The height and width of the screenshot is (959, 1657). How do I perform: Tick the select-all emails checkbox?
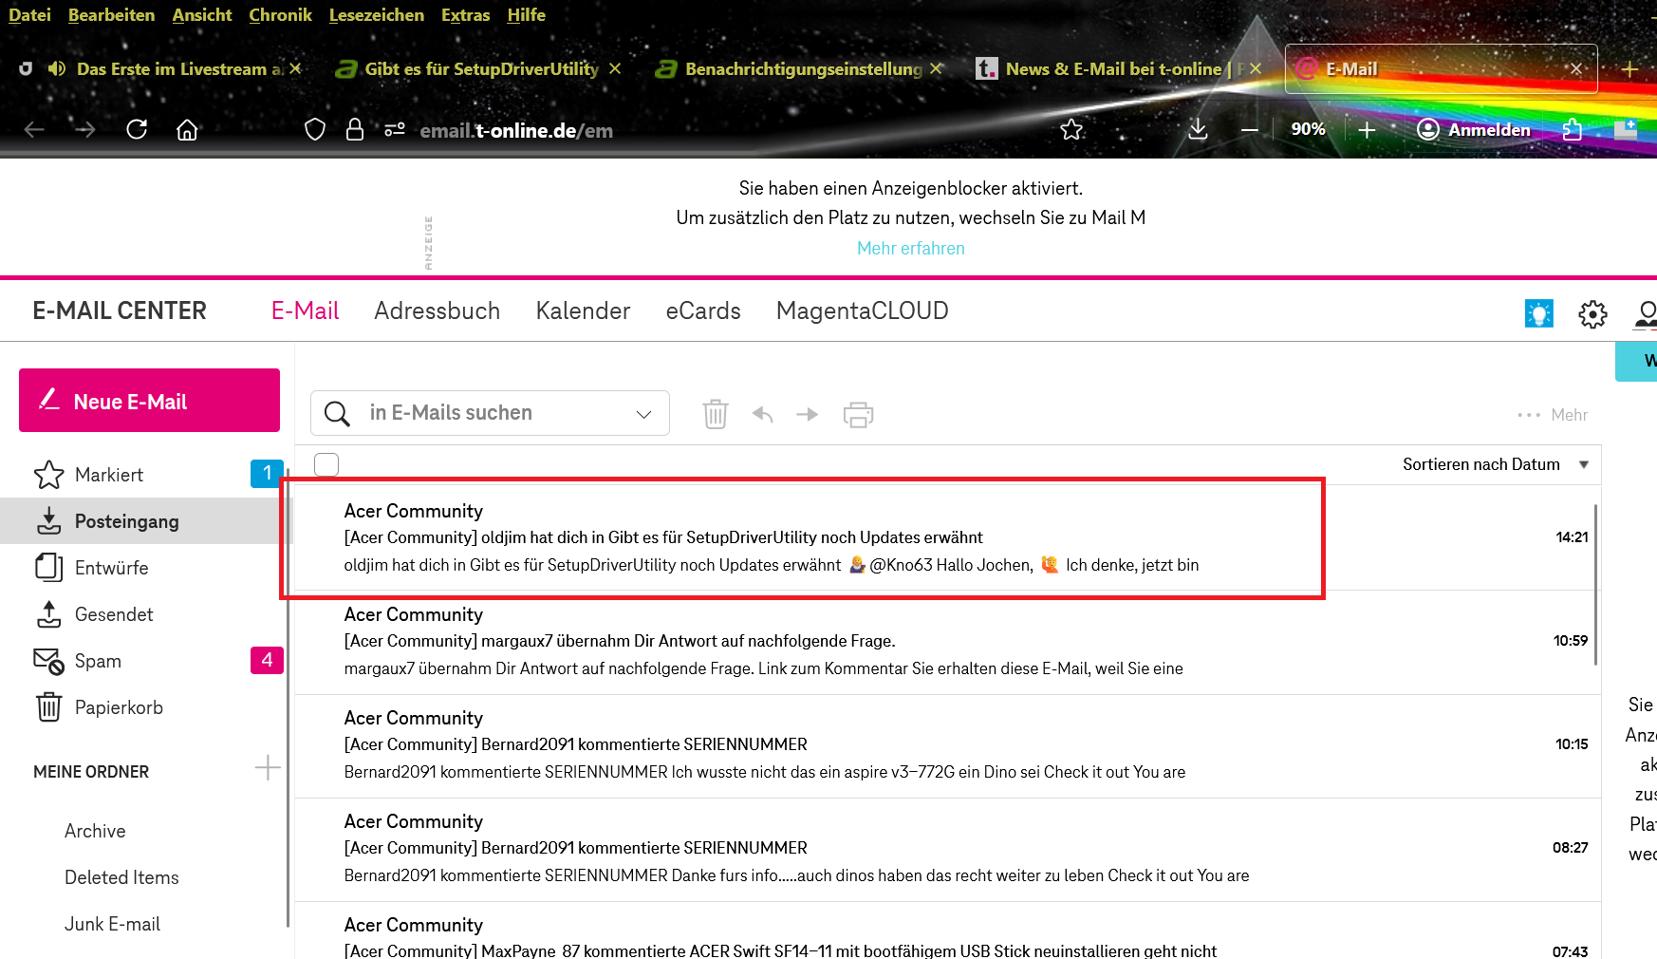(x=326, y=464)
